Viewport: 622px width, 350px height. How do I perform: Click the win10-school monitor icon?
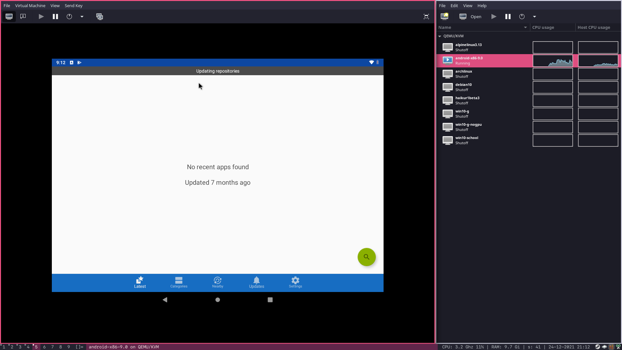[x=448, y=140]
